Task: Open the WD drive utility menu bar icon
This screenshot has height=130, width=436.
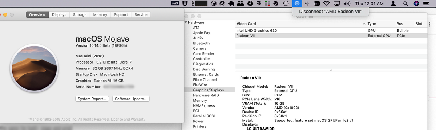Action: [175, 4]
